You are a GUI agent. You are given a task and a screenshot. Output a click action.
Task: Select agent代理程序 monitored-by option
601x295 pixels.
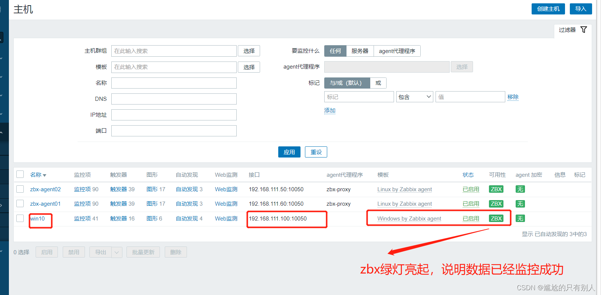click(x=397, y=51)
